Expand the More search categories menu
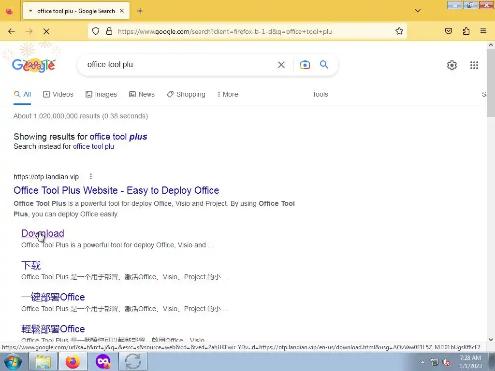This screenshot has height=371, width=495. pos(228,94)
